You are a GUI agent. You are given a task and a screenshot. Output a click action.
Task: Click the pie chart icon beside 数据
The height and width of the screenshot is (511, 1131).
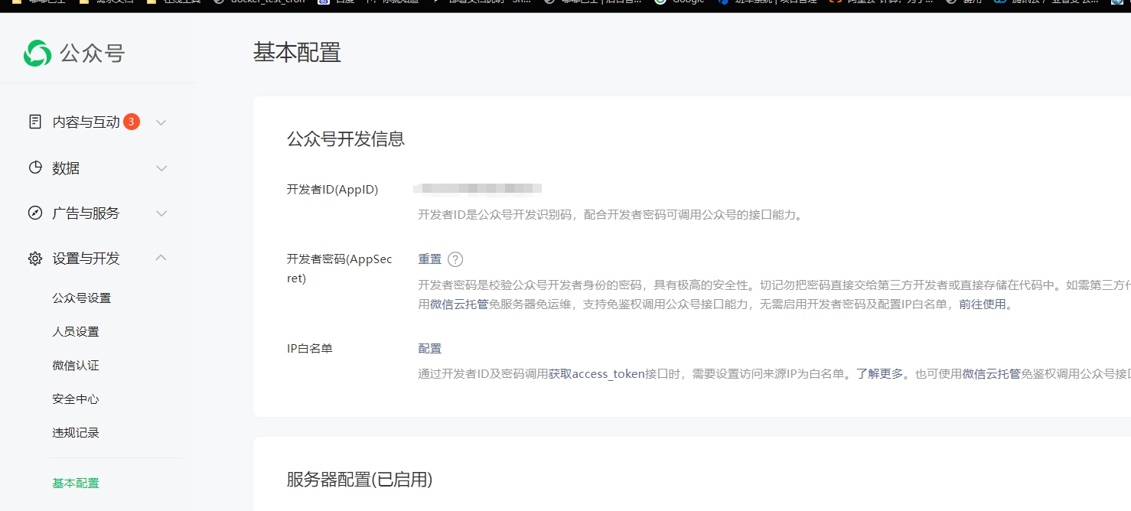pyautogui.click(x=35, y=168)
